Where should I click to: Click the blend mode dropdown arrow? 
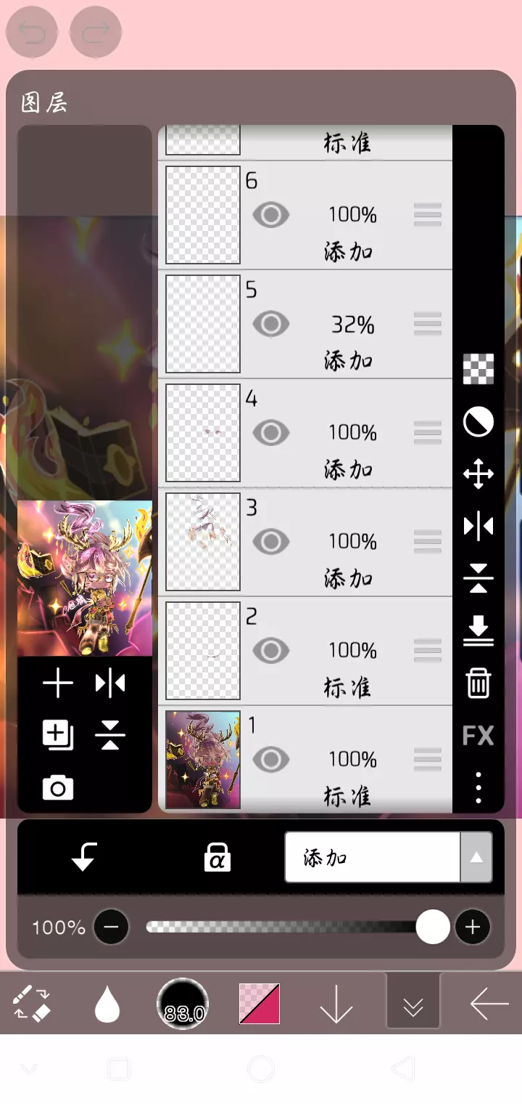(x=476, y=858)
